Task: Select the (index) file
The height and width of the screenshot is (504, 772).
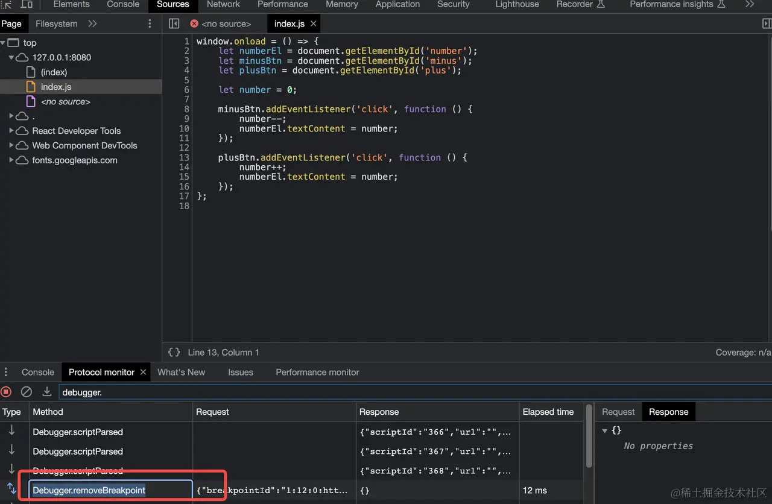Action: (54, 72)
